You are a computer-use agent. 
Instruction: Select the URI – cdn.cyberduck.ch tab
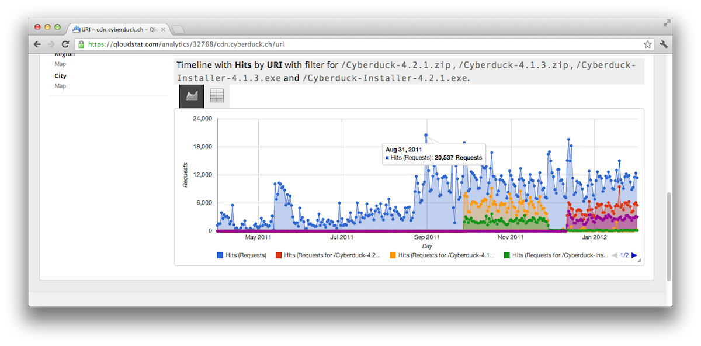(118, 29)
